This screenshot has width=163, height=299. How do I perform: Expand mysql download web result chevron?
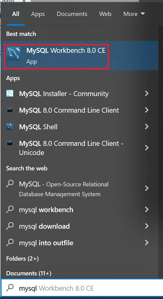tap(146, 226)
